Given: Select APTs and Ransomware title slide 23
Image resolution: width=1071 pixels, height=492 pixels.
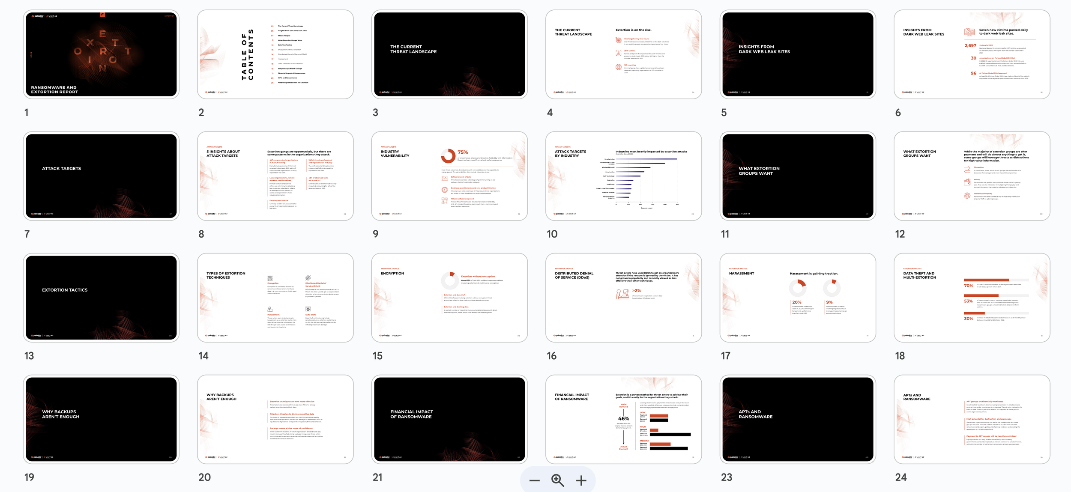Looking at the screenshot, I should pyautogui.click(x=798, y=419).
